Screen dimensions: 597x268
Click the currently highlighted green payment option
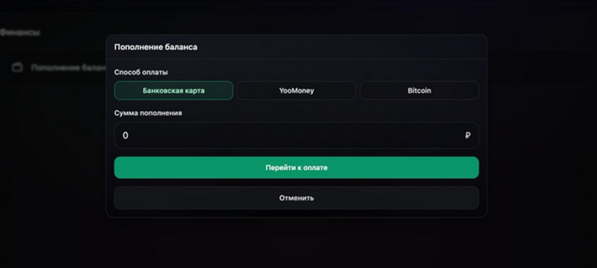[173, 91]
